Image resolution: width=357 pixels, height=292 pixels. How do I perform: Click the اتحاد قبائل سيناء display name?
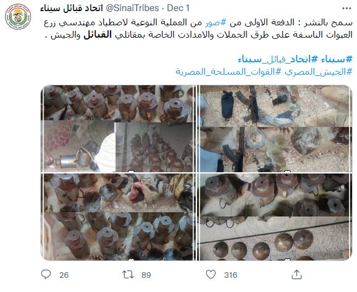click(72, 9)
